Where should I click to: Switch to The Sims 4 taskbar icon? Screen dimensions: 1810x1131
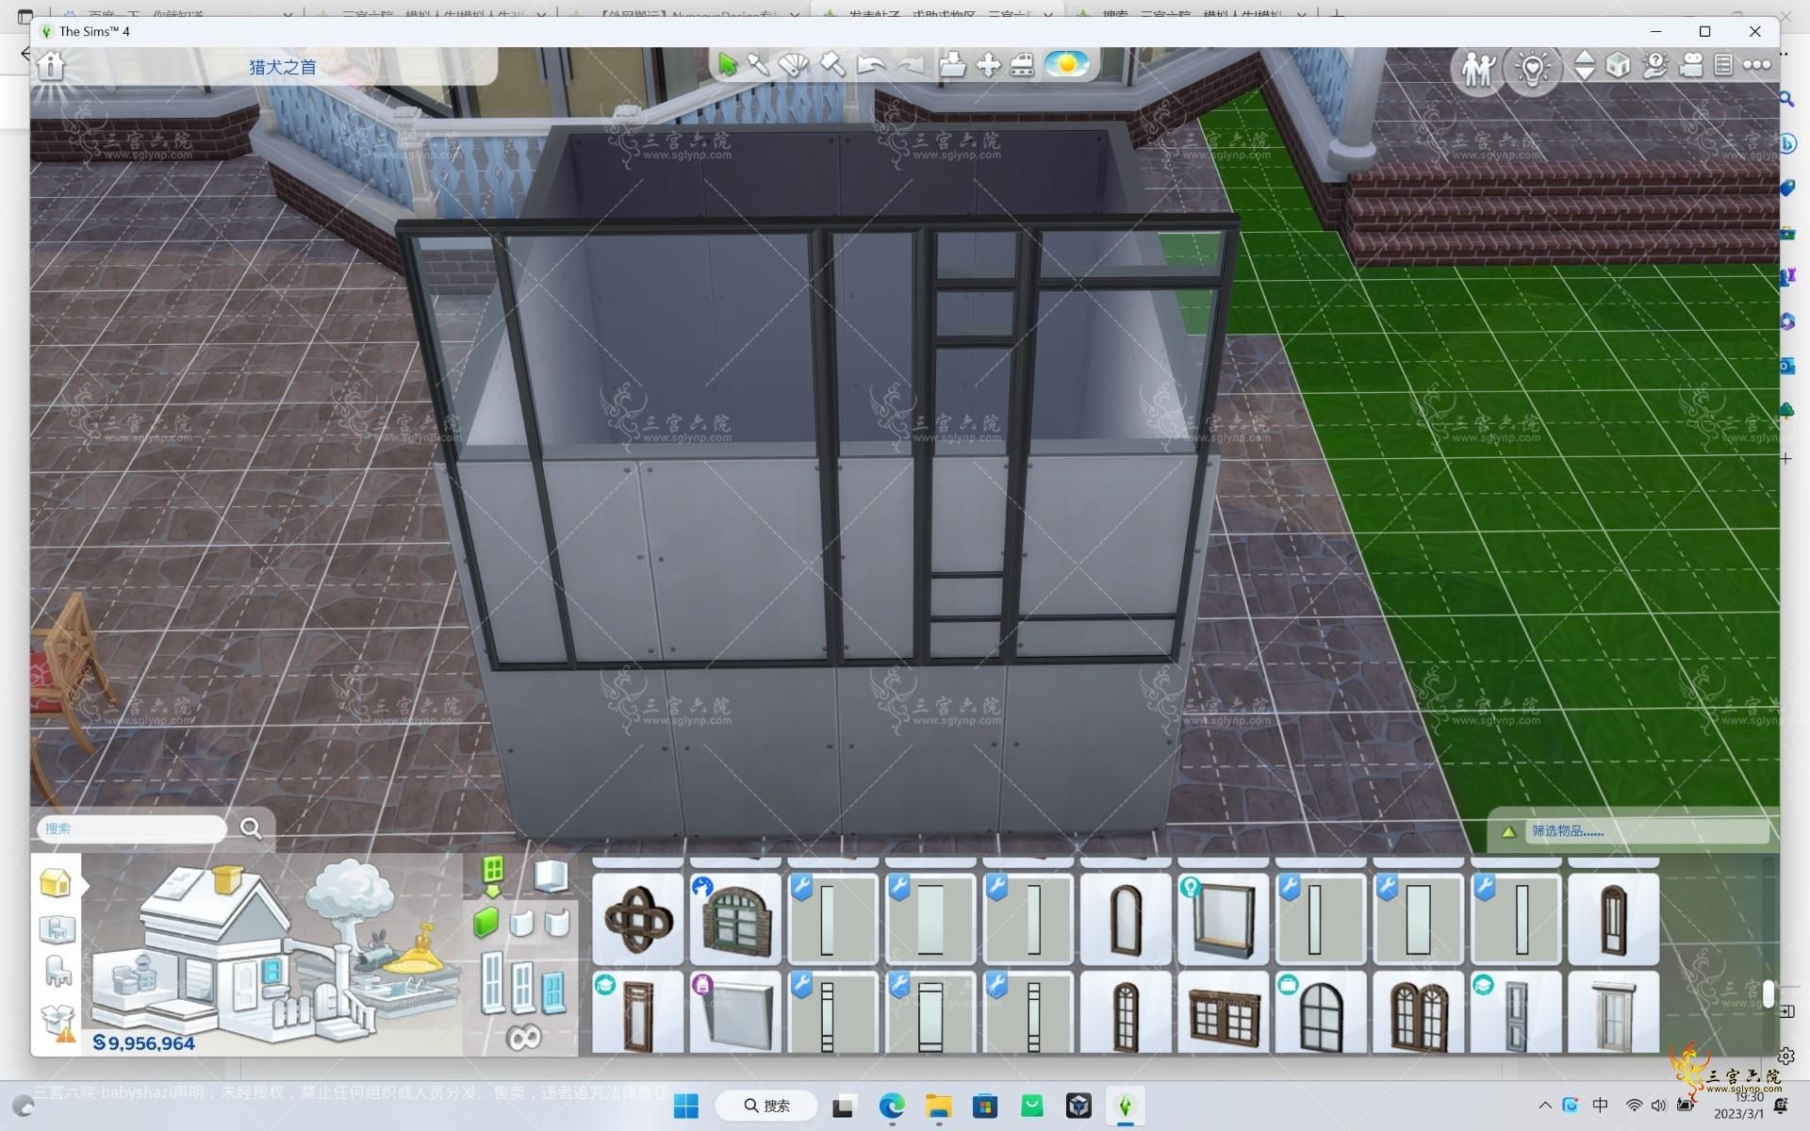point(1125,1106)
